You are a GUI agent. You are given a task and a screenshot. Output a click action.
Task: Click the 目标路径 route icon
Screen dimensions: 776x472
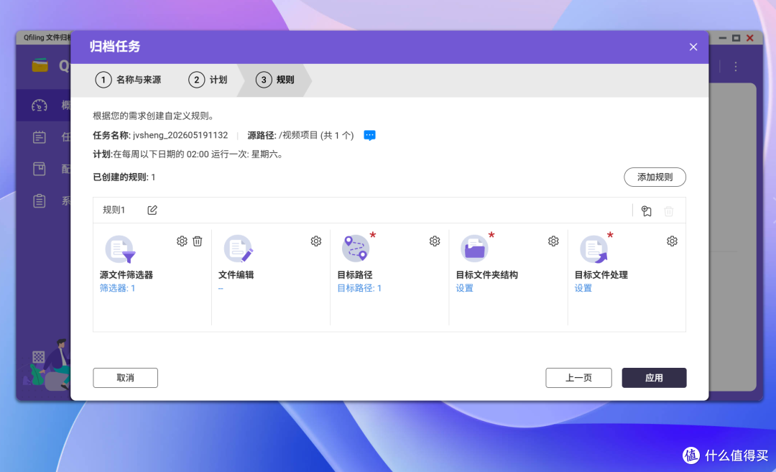point(356,249)
